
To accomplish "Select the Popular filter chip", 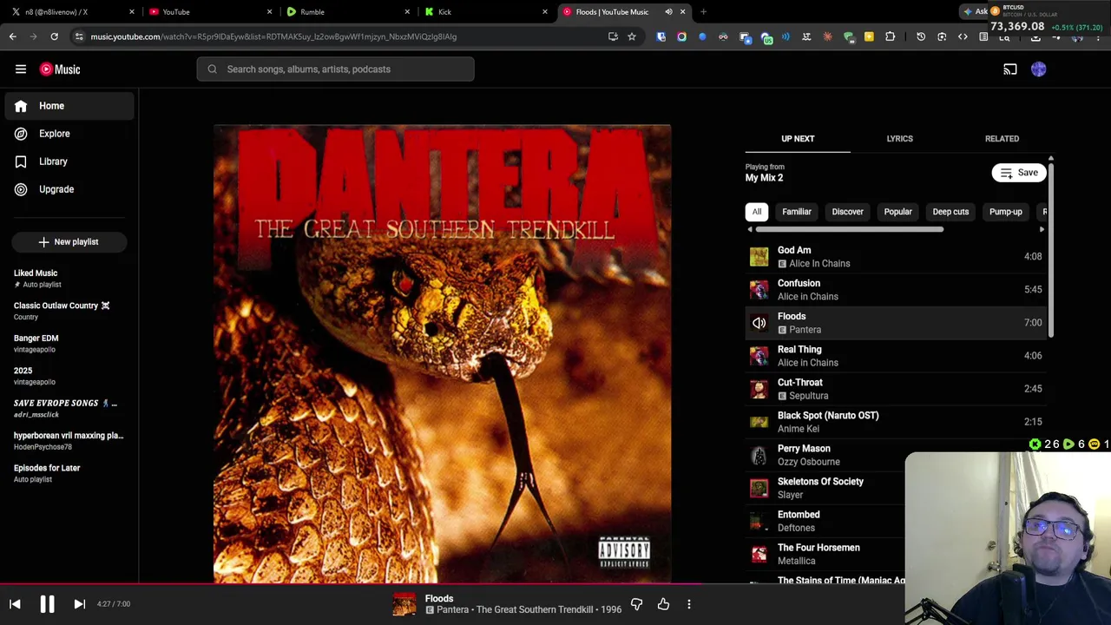I will pos(897,212).
